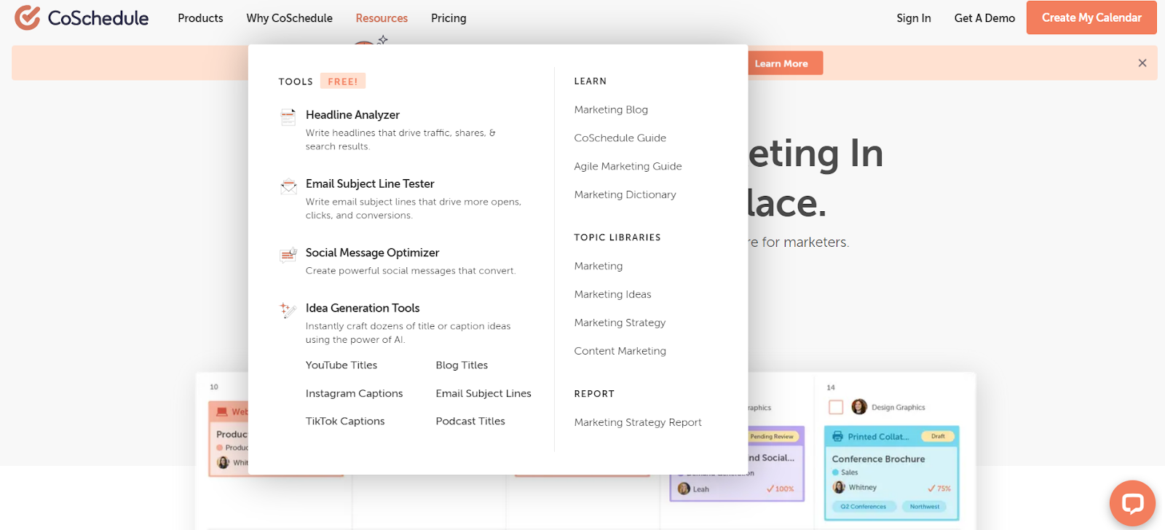Viewport: 1165px width, 530px height.
Task: Click the Headline Analyzer document icon
Action: (288, 116)
